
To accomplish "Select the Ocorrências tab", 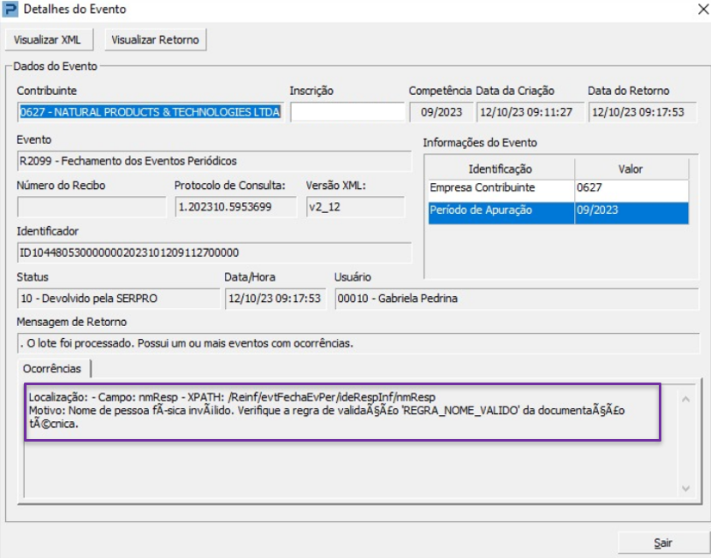I will point(54,369).
